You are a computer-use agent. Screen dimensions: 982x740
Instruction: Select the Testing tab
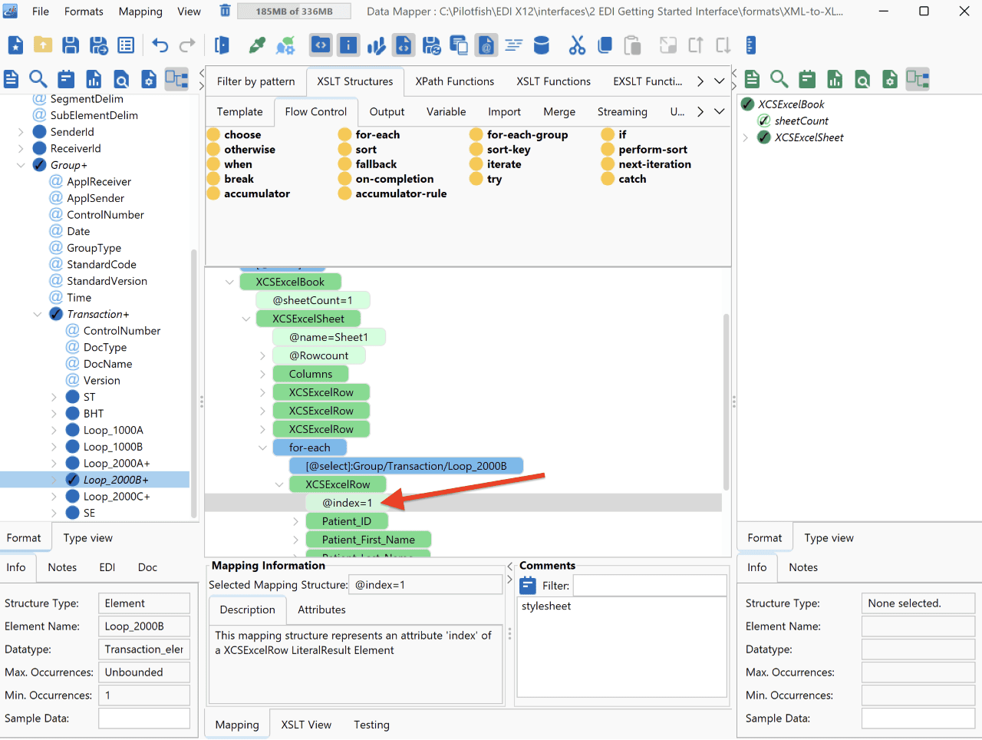pos(371,725)
